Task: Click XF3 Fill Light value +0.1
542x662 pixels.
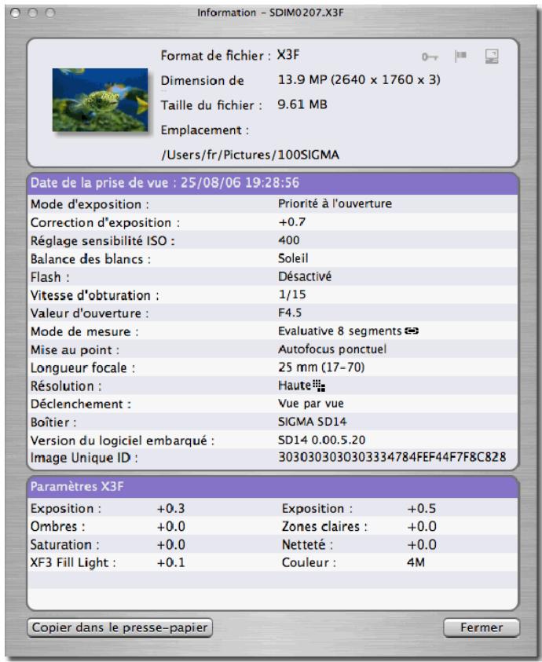Action: (170, 563)
